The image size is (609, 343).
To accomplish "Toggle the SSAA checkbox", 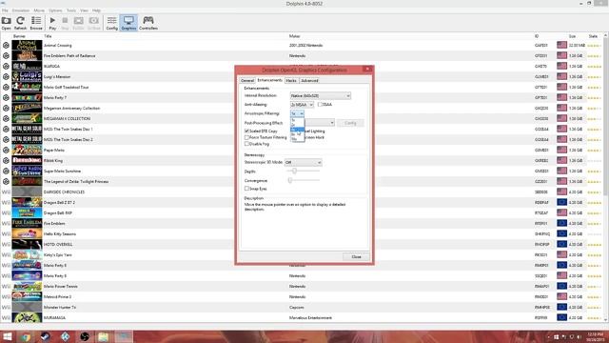I will click(320, 104).
